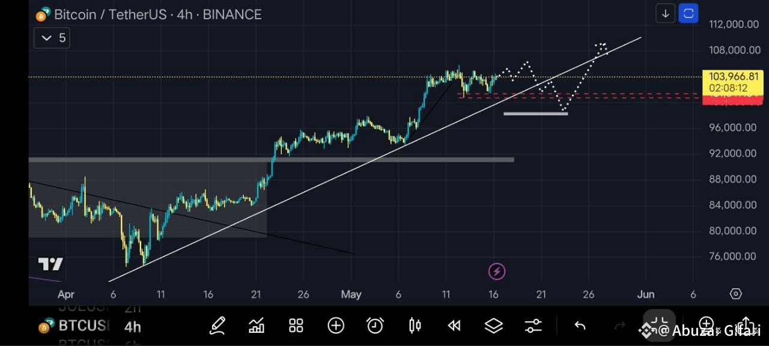Tap the Jun label on the time axis

[645, 294]
